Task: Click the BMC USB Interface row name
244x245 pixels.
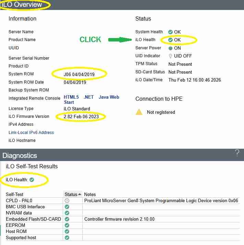Action: click(x=25, y=207)
